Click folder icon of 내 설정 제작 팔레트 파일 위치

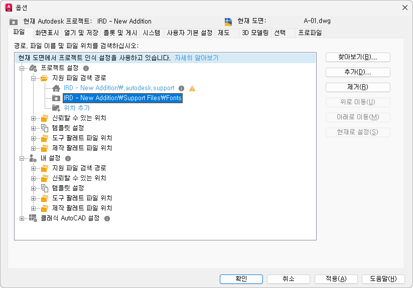(45, 208)
